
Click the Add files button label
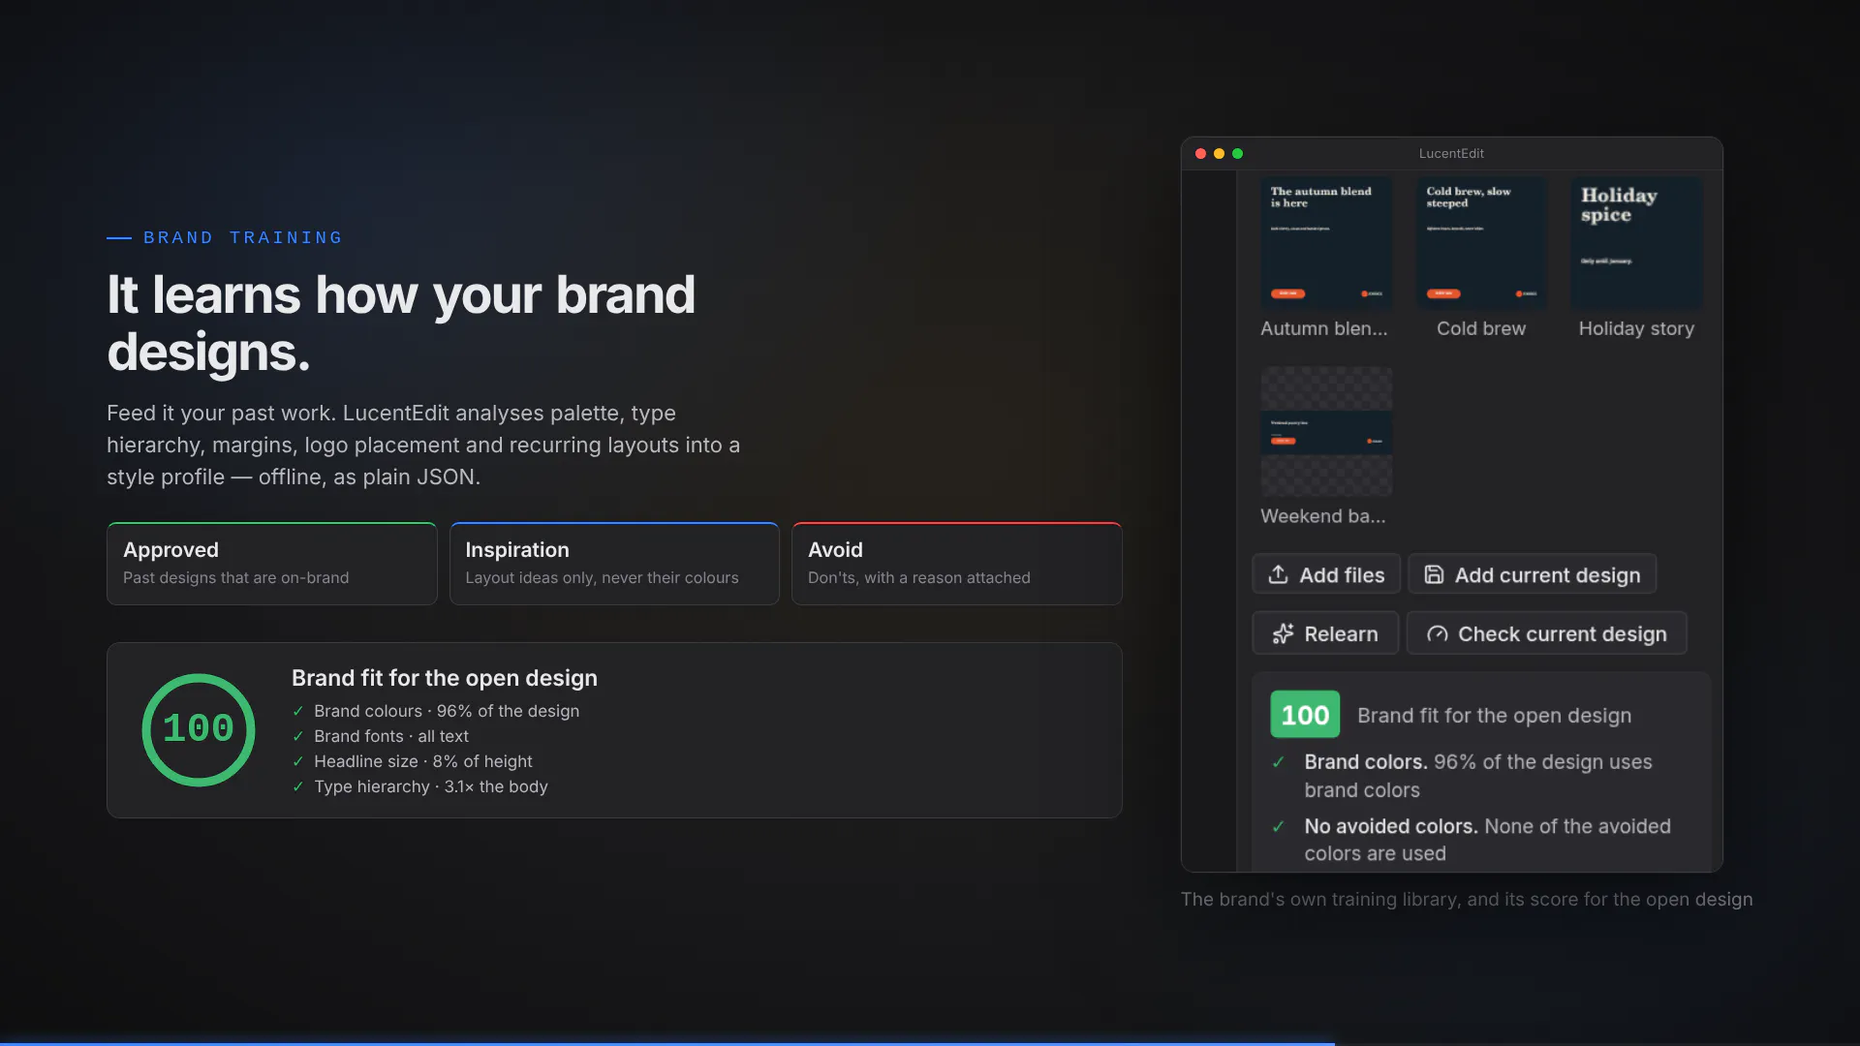coord(1342,575)
